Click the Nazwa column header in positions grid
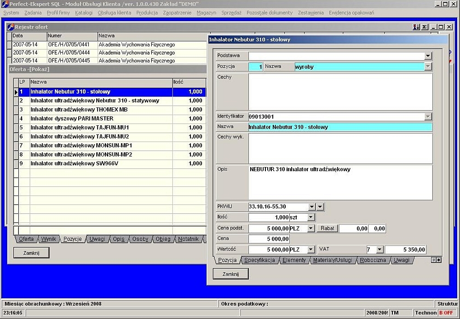This screenshot has width=460, height=319. [x=101, y=82]
